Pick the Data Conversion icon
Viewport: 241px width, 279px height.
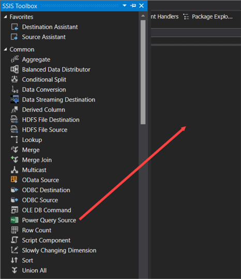[14, 90]
